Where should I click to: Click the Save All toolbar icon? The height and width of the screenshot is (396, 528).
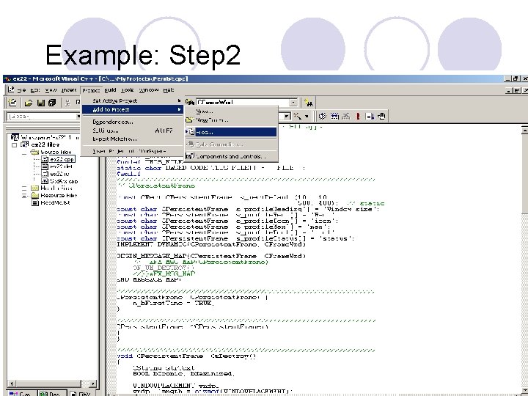[x=52, y=103]
